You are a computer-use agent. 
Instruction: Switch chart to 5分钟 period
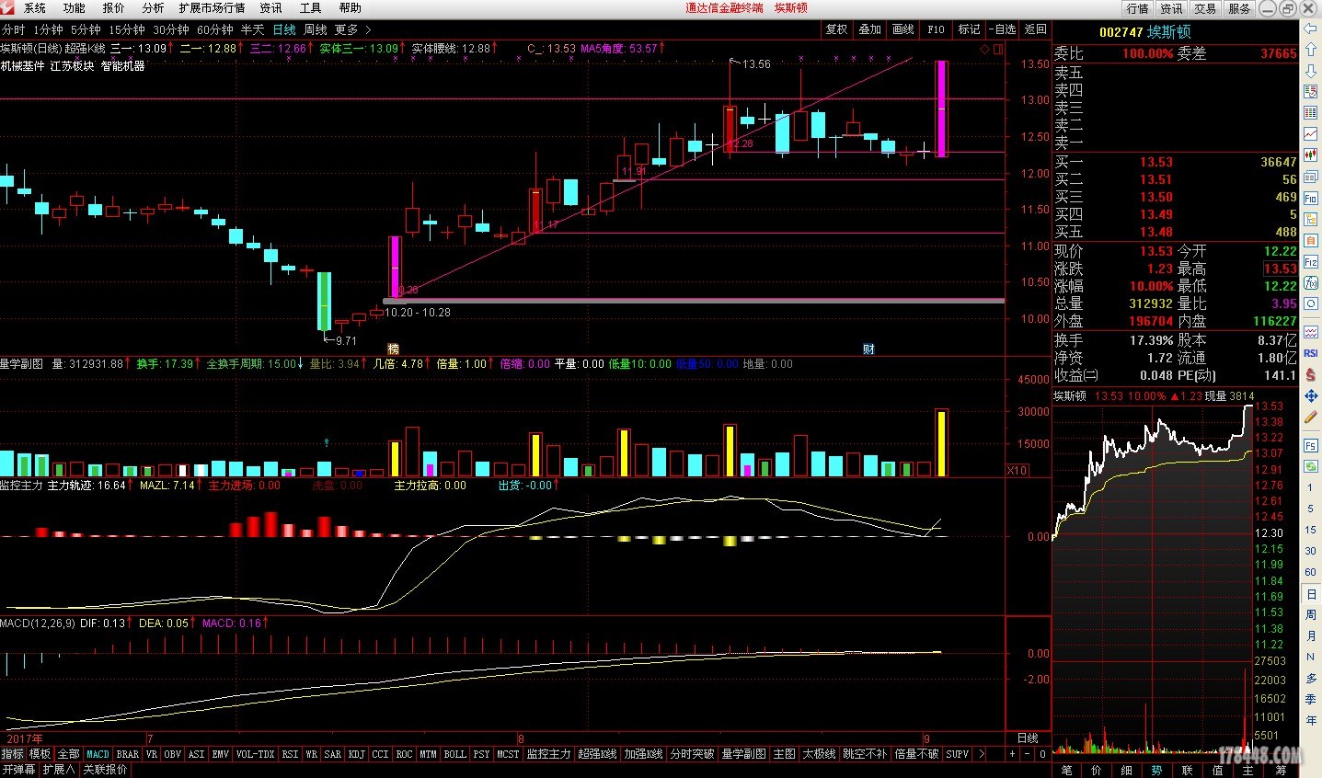point(86,29)
